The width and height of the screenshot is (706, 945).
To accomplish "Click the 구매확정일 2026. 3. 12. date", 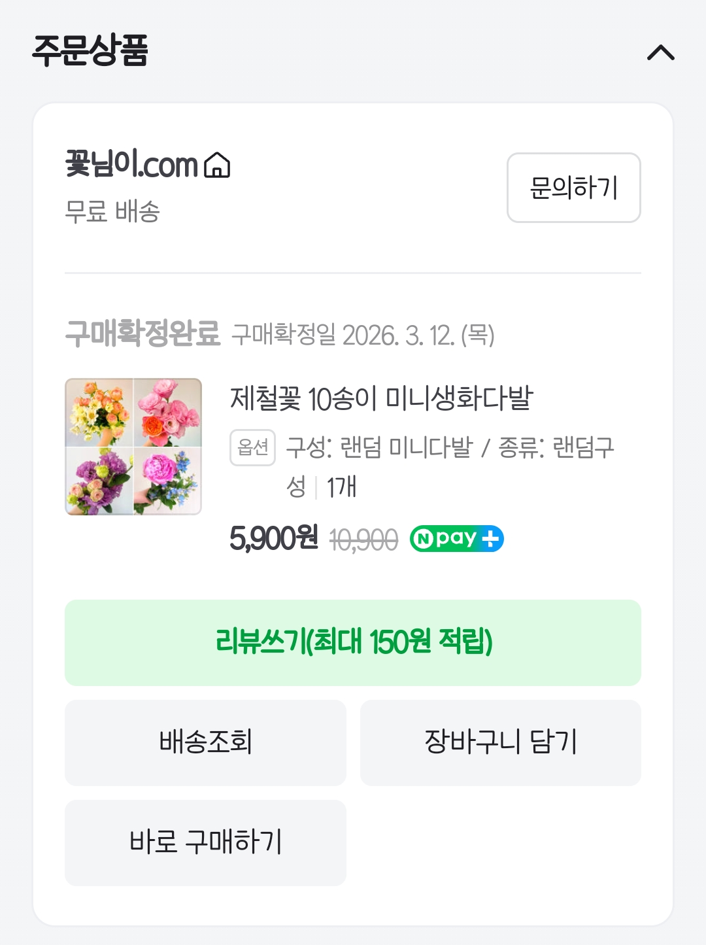I will pyautogui.click(x=363, y=335).
